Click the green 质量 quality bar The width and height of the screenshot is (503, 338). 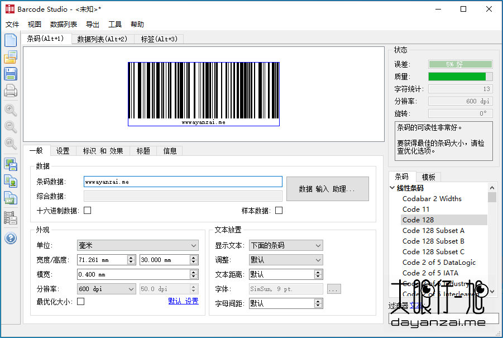point(460,77)
